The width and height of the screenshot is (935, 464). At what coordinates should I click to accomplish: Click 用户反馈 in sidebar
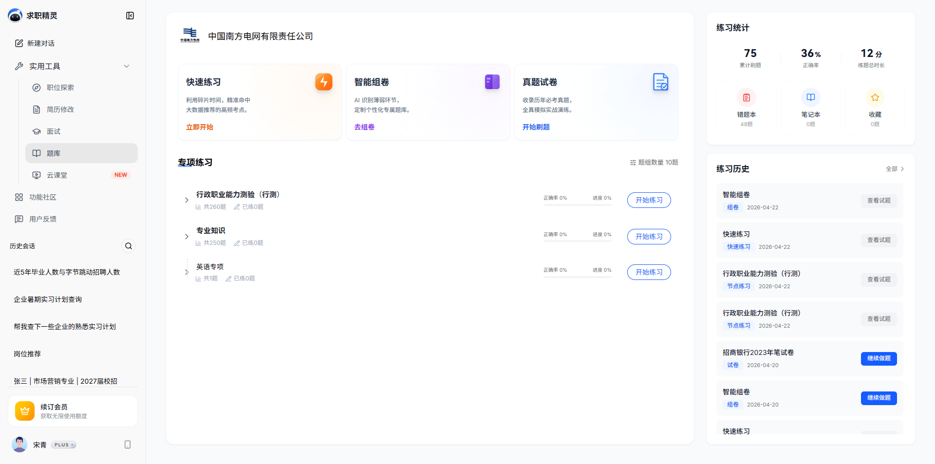point(73,219)
